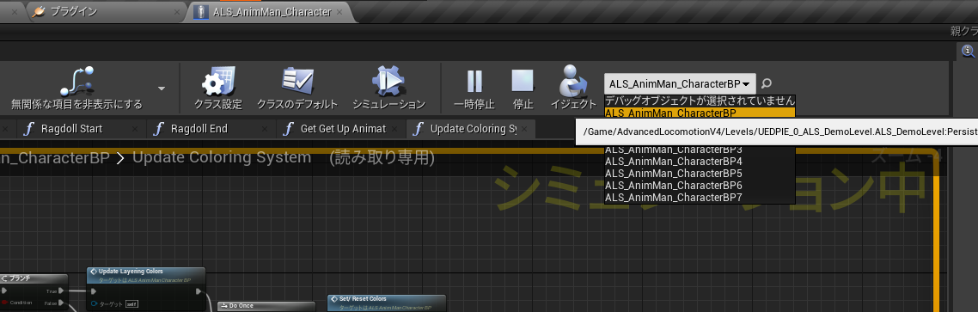Close the Update Coloring Sy function tab

525,129
